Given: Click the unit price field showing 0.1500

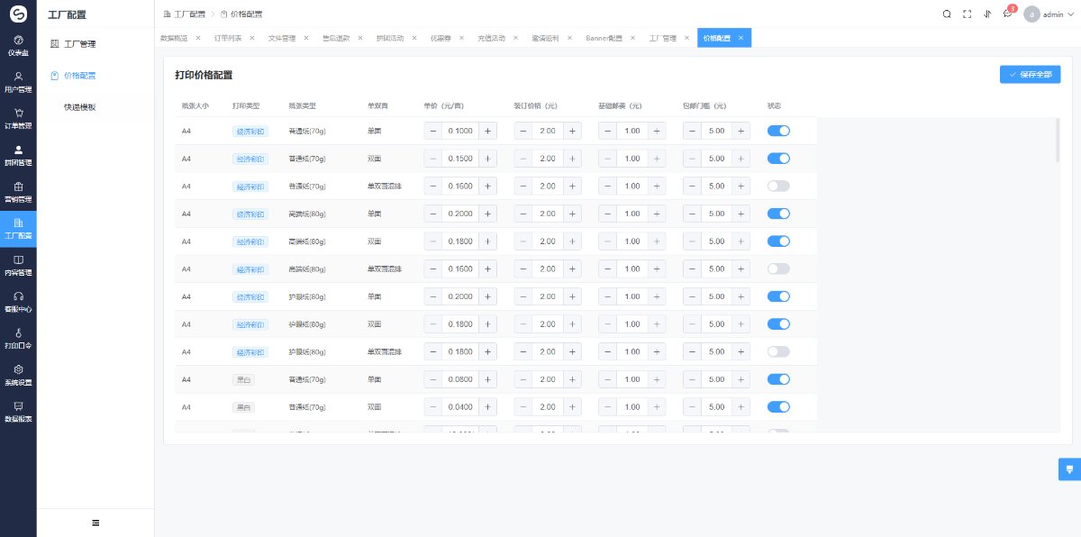Looking at the screenshot, I should click(x=460, y=159).
